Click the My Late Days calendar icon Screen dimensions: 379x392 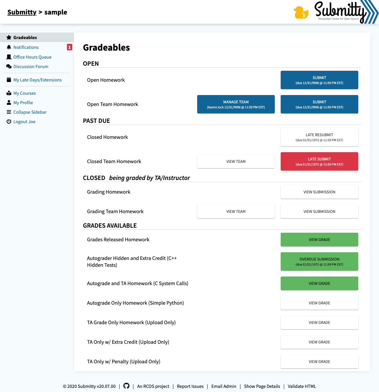9,80
